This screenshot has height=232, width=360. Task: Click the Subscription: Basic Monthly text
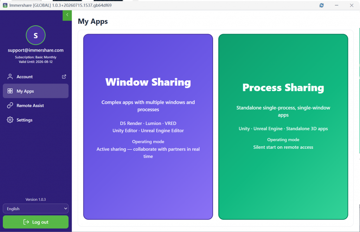tap(36, 57)
